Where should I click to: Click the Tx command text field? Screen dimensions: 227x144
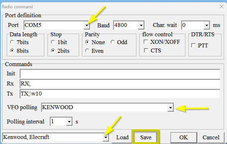[x=120, y=94]
